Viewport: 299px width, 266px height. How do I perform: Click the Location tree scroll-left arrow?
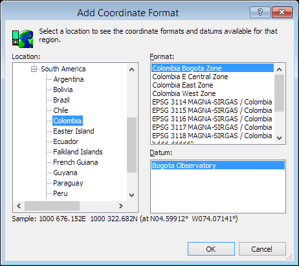19,206
